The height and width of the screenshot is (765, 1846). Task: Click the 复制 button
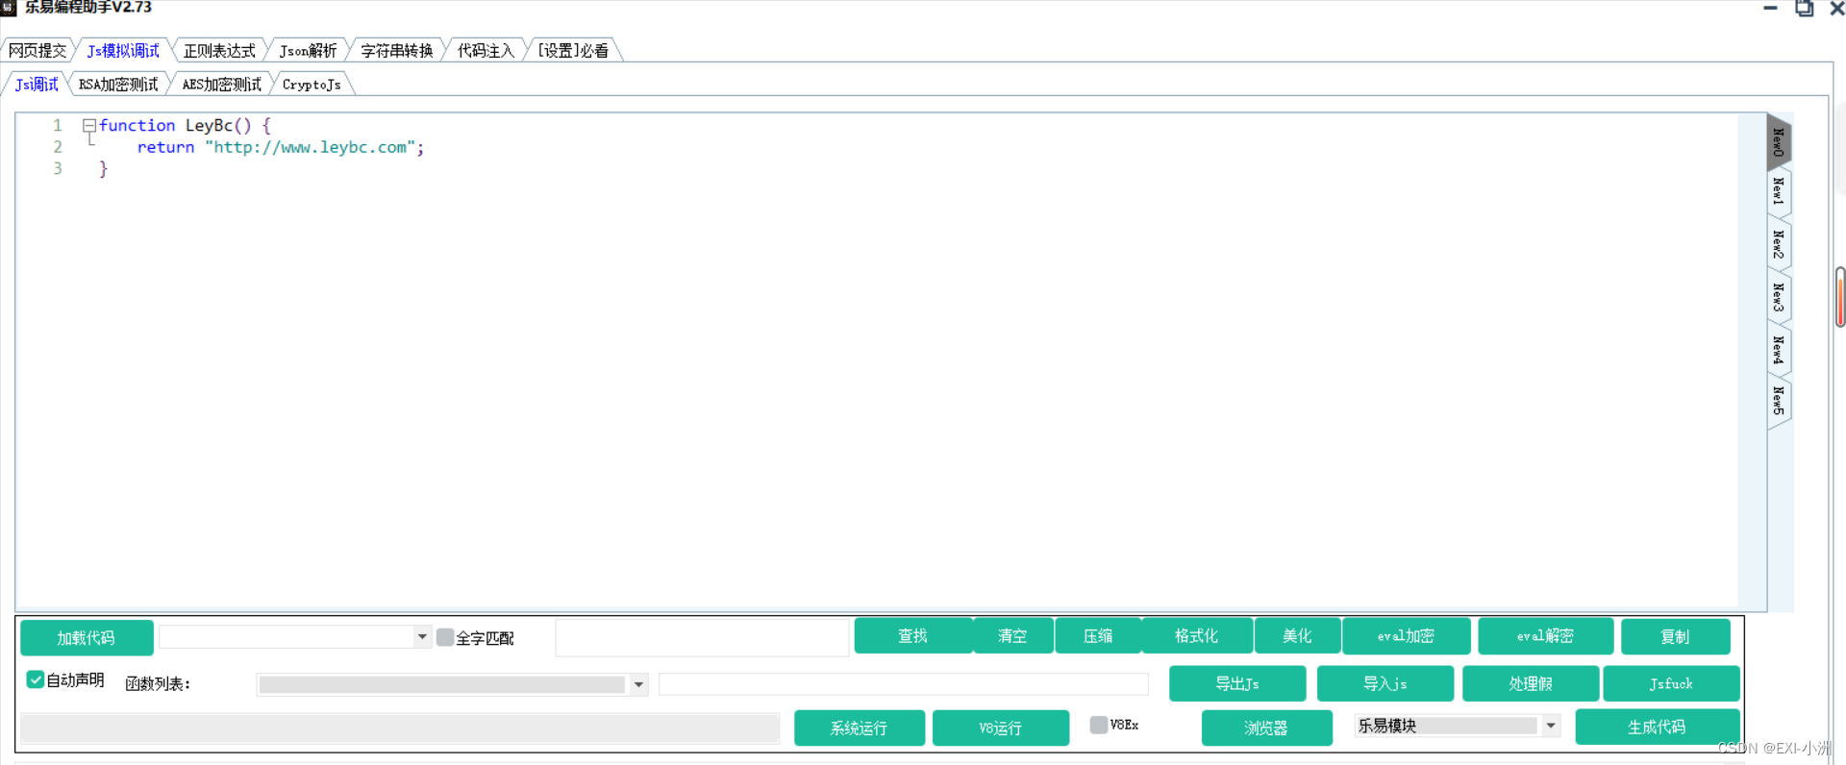coord(1675,636)
